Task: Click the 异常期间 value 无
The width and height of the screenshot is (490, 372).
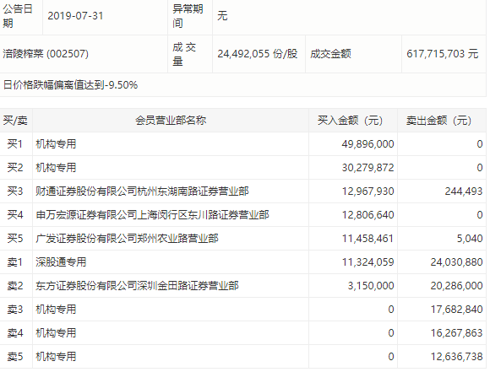Action: 222,15
